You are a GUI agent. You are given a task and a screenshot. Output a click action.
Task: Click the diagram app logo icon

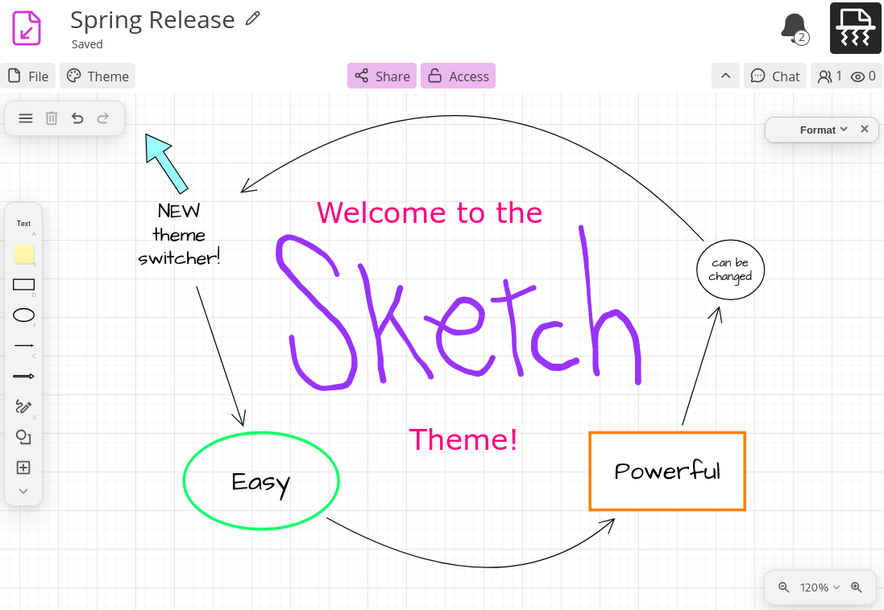point(27,27)
